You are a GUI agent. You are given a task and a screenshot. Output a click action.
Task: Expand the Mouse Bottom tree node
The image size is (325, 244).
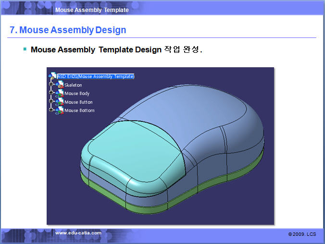(51, 110)
